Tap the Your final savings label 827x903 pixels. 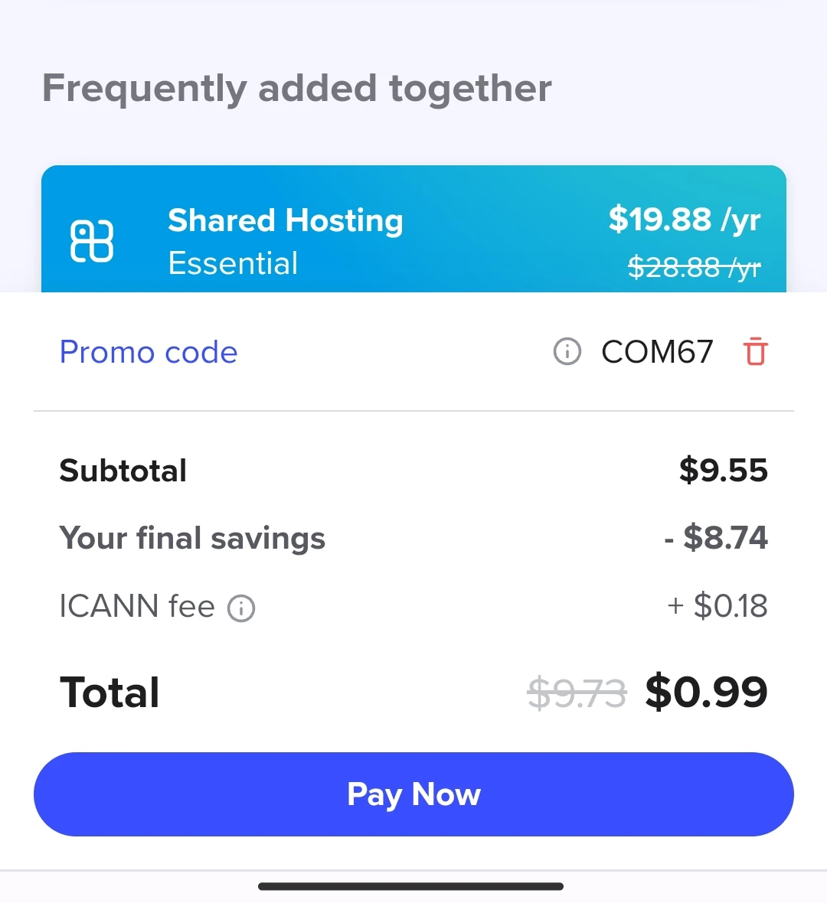coord(192,538)
